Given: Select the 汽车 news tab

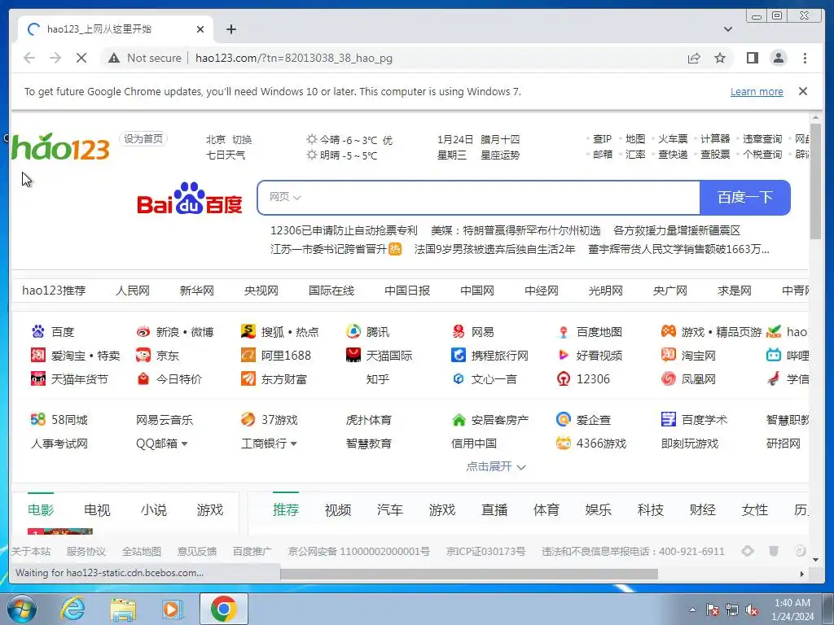Looking at the screenshot, I should (x=390, y=509).
